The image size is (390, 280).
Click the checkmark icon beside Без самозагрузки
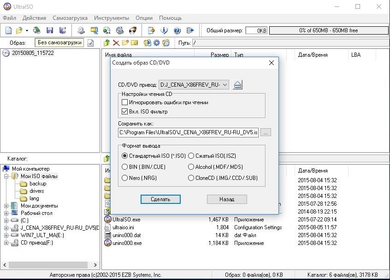[91, 43]
